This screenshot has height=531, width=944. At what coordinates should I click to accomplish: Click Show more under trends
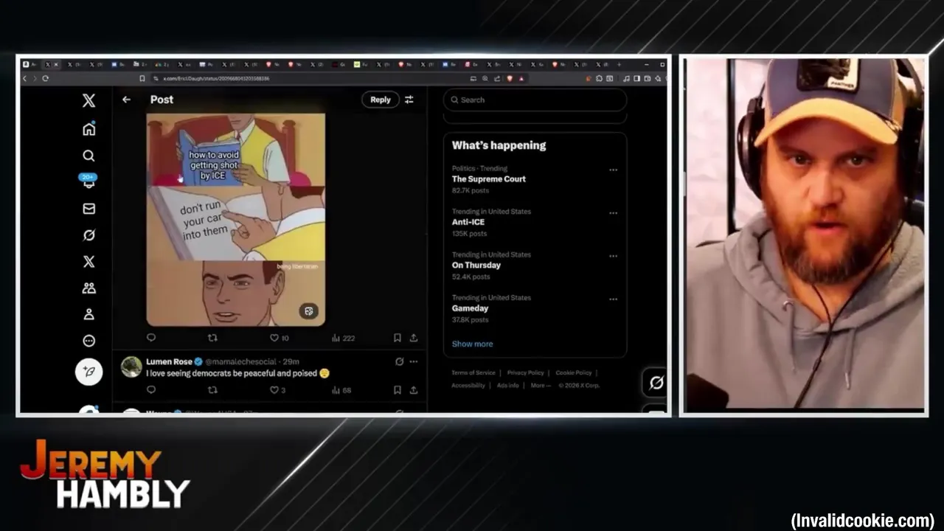[472, 344]
